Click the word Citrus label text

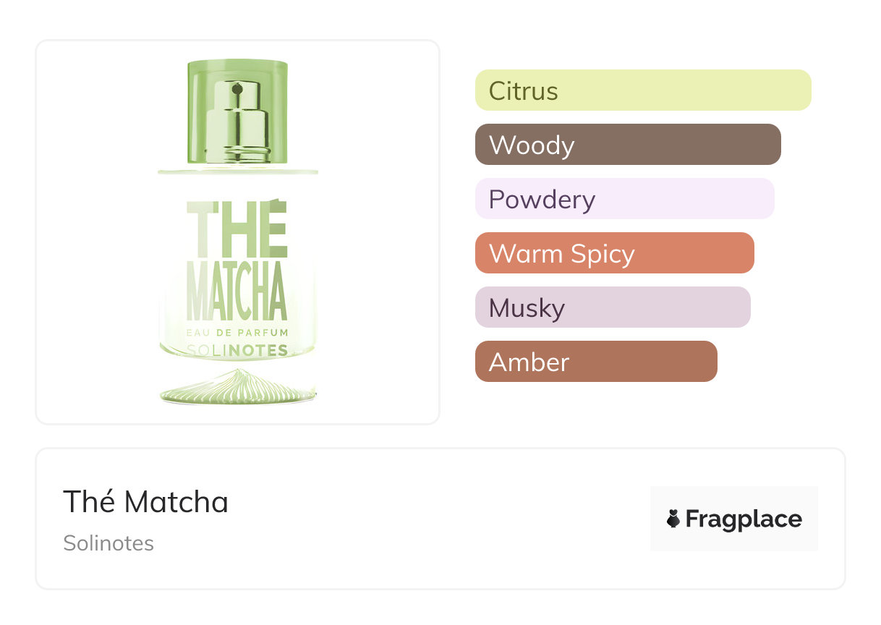[x=523, y=91]
